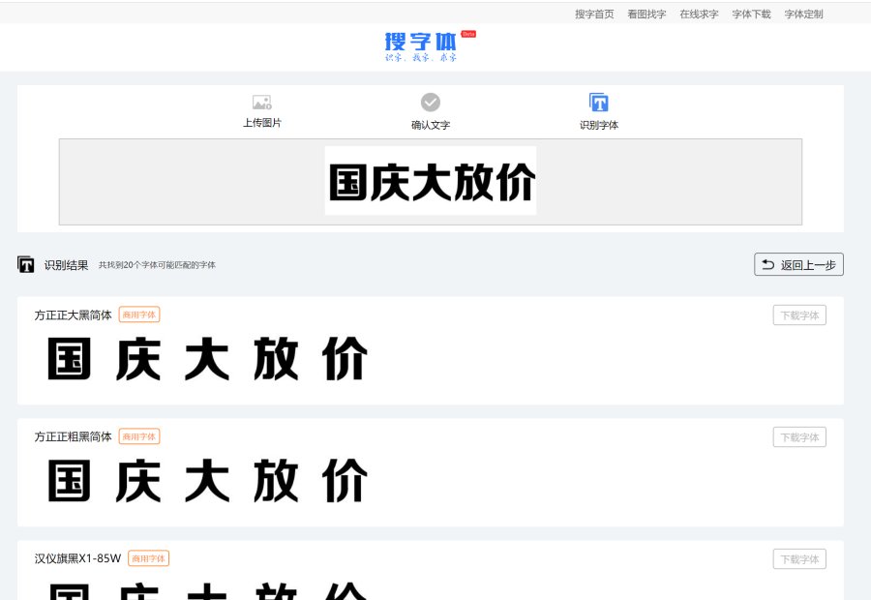Open the 方正正大黑简体 font name link
The width and height of the screenshot is (871, 600).
coord(74,315)
